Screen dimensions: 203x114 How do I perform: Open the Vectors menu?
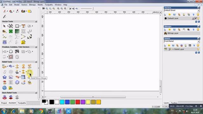[24, 5]
